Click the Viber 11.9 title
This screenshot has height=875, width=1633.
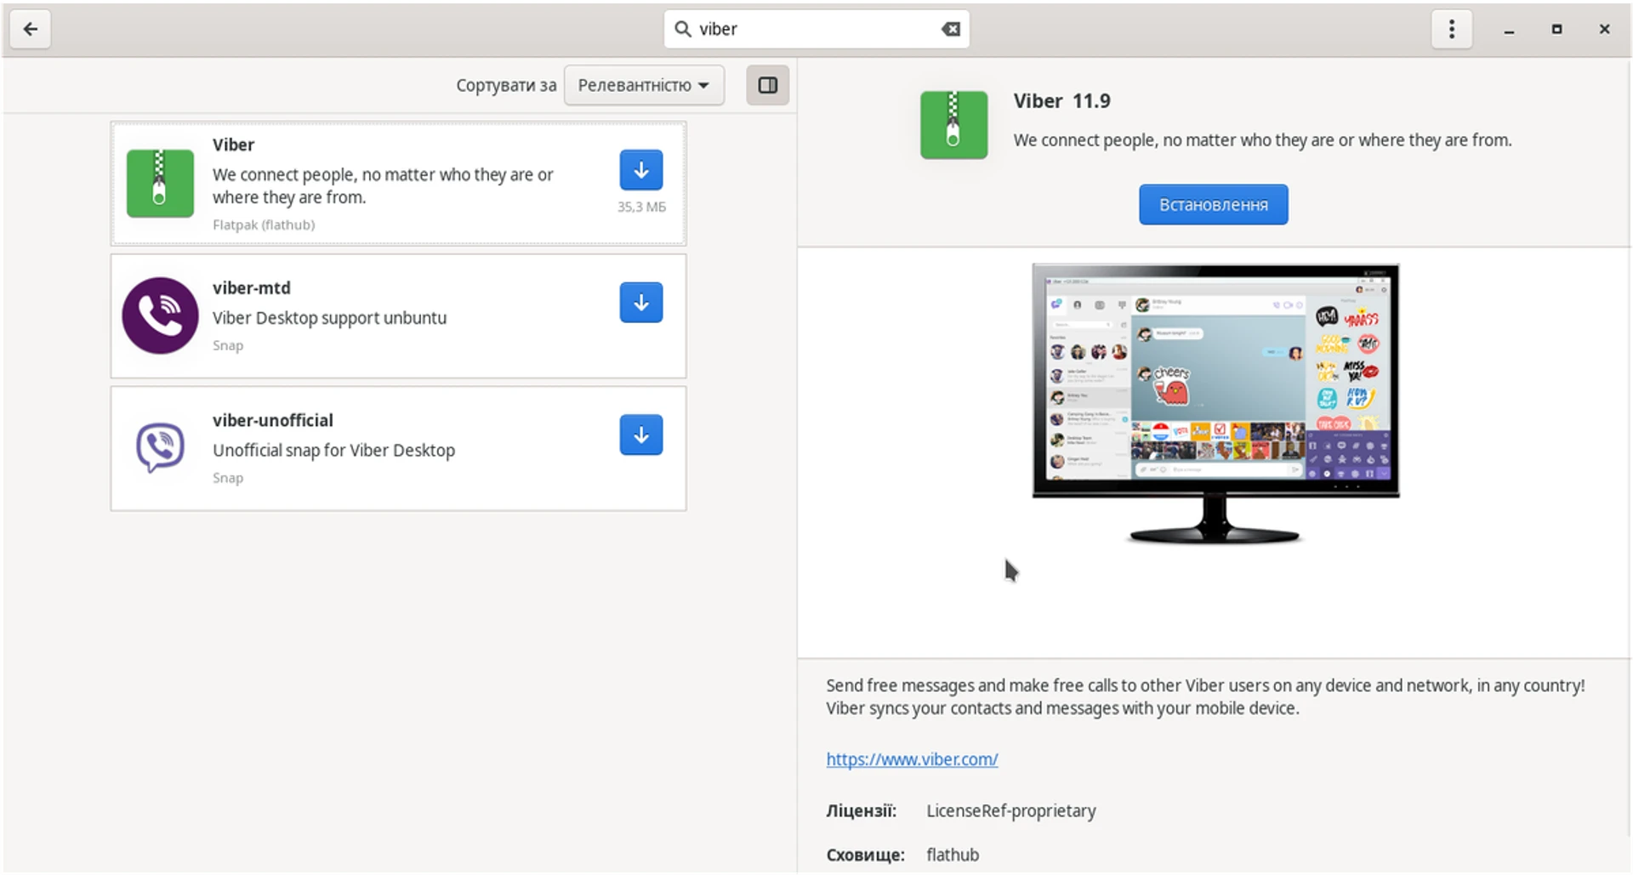click(1061, 101)
